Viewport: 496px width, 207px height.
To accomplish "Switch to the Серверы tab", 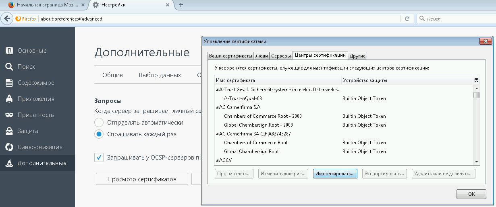I will point(281,56).
